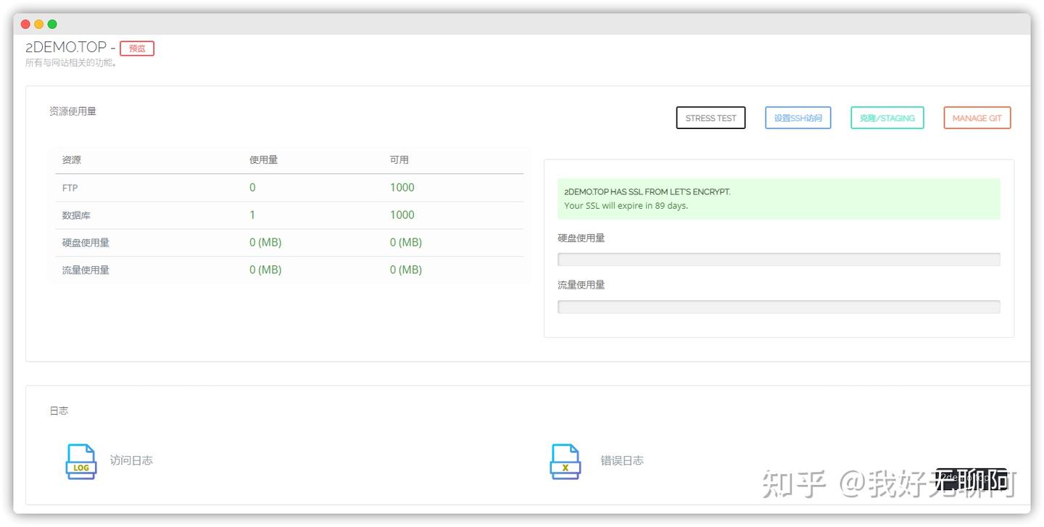
Task: Click the FTP available value 1000
Action: (x=402, y=188)
